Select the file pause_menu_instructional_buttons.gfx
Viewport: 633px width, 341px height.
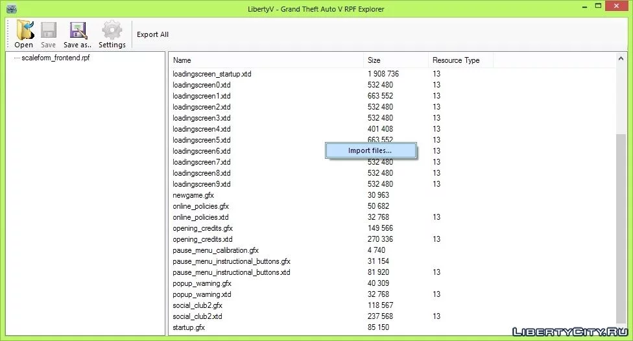pyautogui.click(x=232, y=261)
